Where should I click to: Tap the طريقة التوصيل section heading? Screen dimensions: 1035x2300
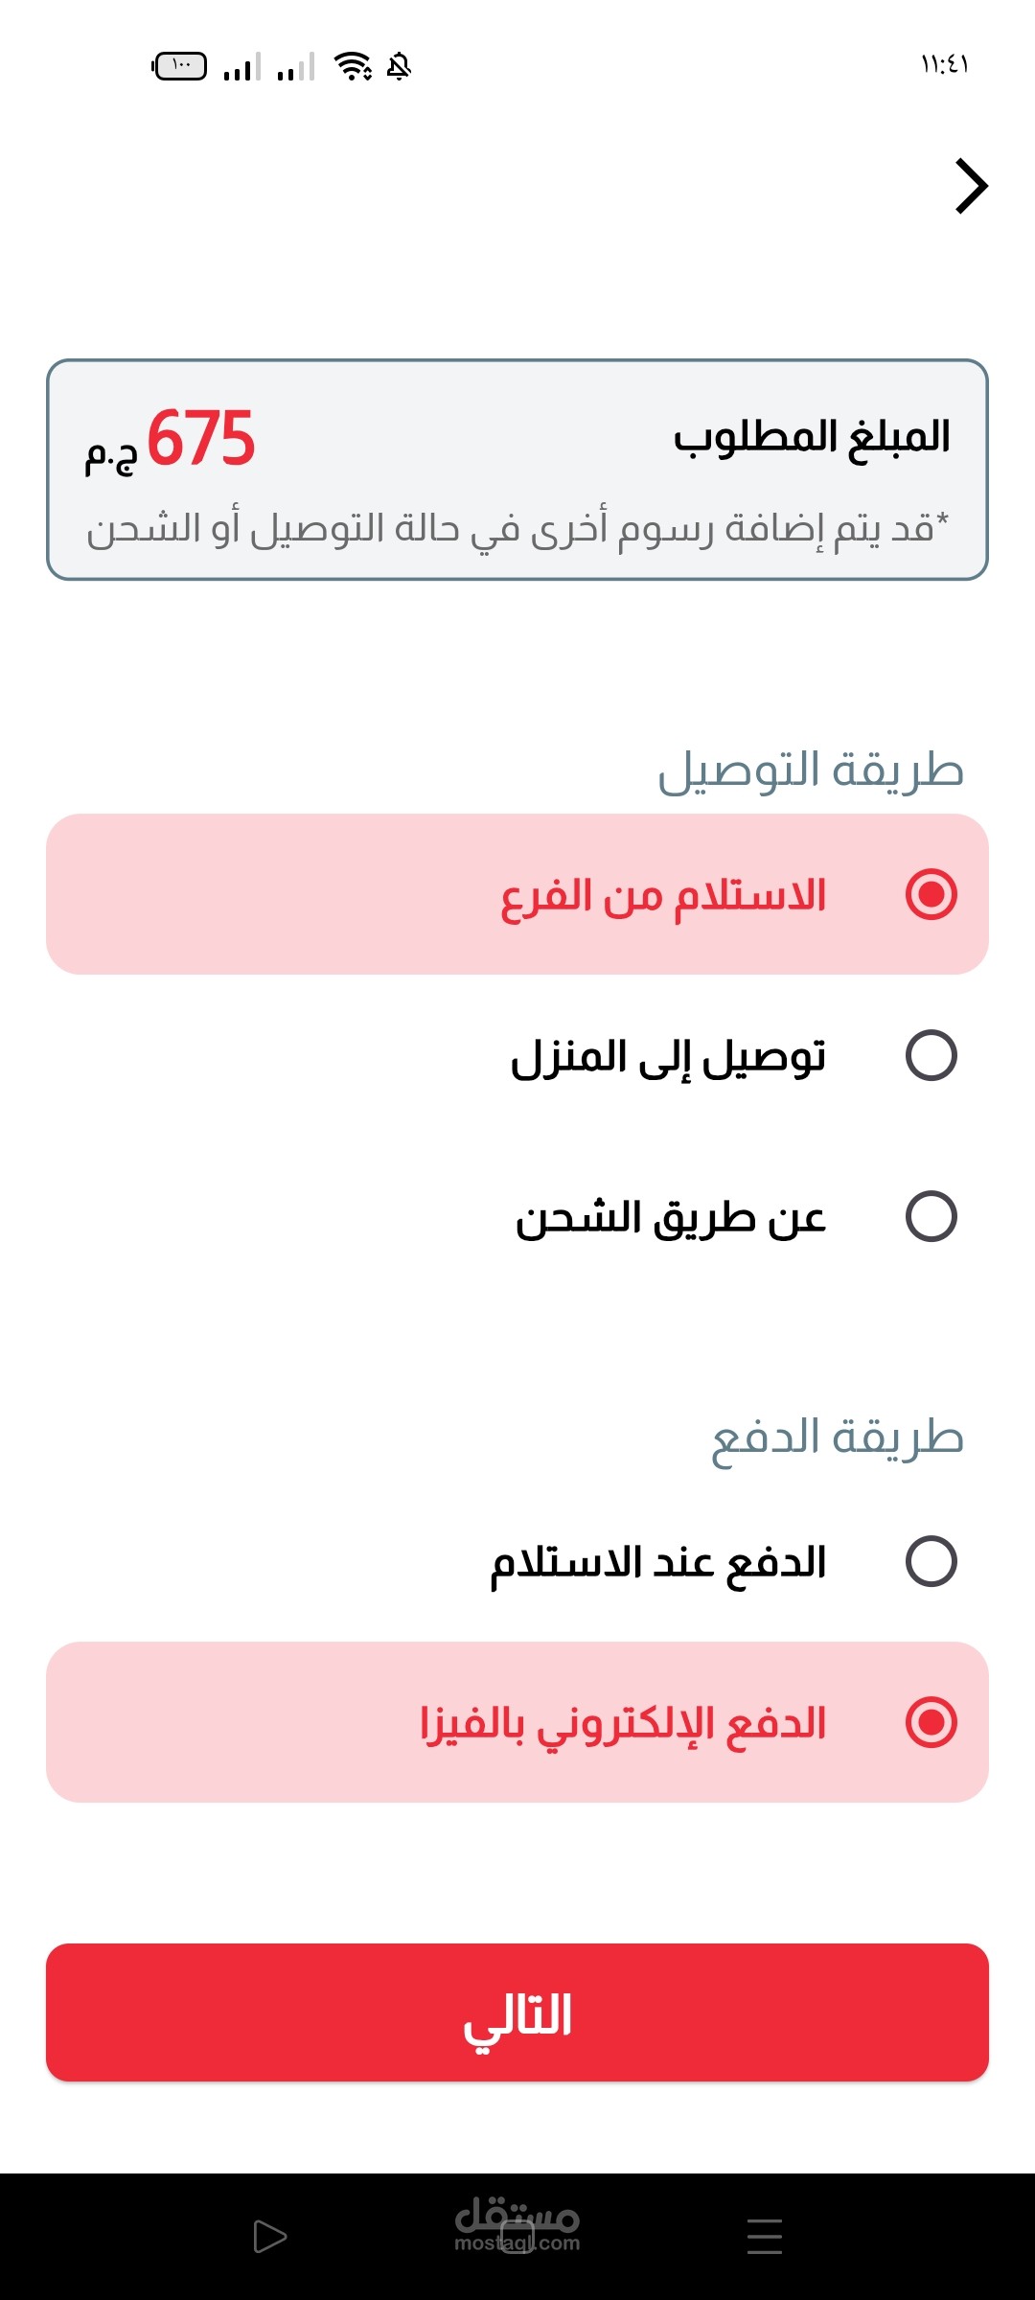tap(810, 770)
